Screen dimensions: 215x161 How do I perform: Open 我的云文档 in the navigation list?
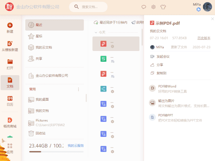click(54, 47)
